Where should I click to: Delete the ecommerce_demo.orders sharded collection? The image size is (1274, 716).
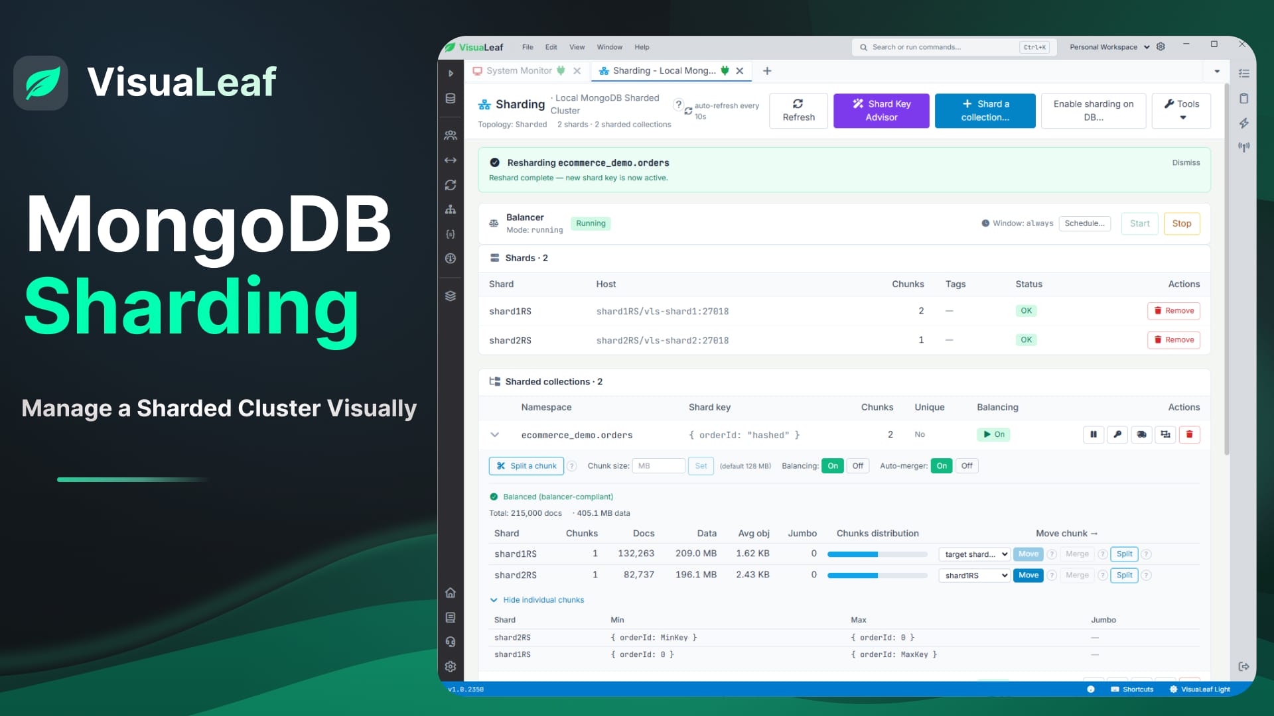[1189, 435]
